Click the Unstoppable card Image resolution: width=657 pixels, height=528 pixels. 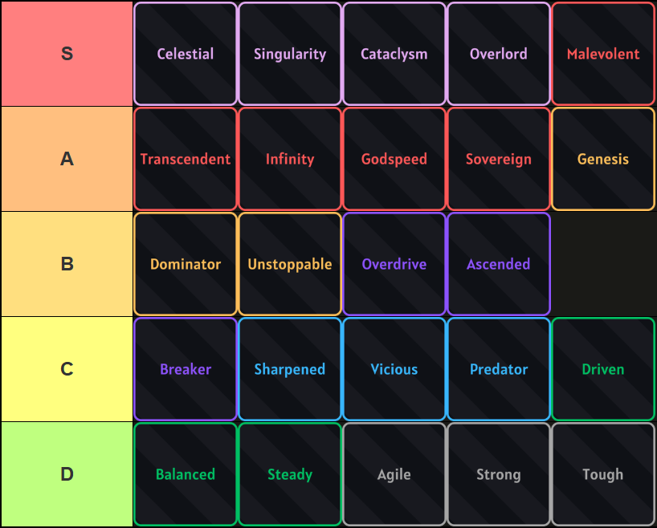289,264
